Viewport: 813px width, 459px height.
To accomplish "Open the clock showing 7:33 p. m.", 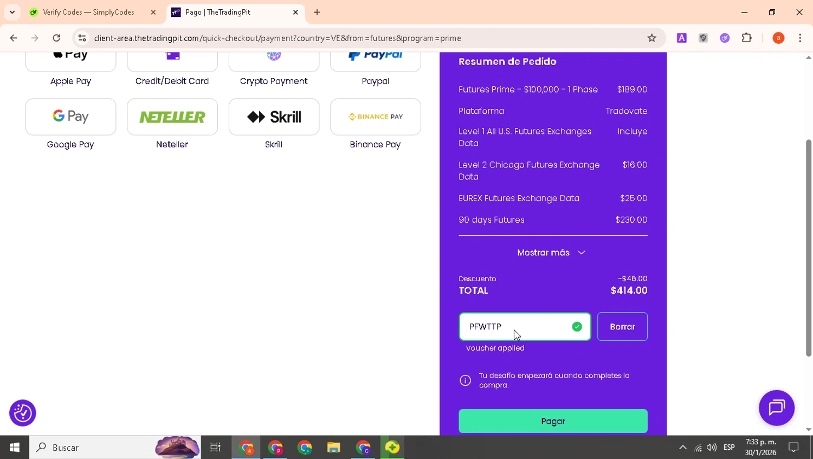I will coord(760,448).
